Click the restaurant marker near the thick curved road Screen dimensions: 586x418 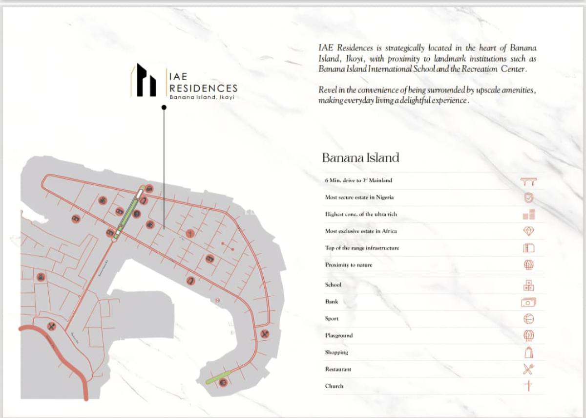coord(51,327)
